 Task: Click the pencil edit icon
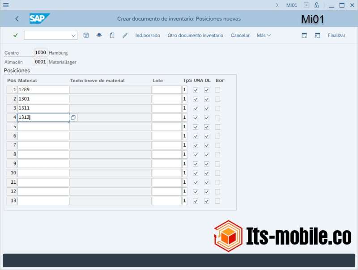point(125,35)
